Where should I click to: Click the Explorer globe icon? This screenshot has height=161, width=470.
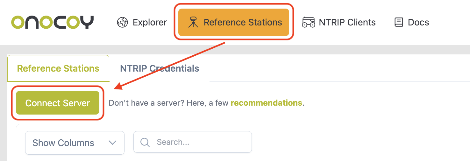coord(122,22)
